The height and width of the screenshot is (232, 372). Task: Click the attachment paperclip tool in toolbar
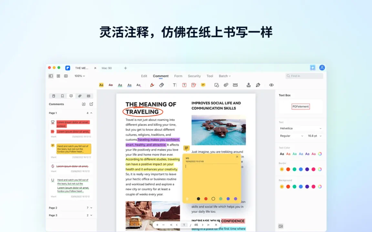pyautogui.click(x=226, y=85)
